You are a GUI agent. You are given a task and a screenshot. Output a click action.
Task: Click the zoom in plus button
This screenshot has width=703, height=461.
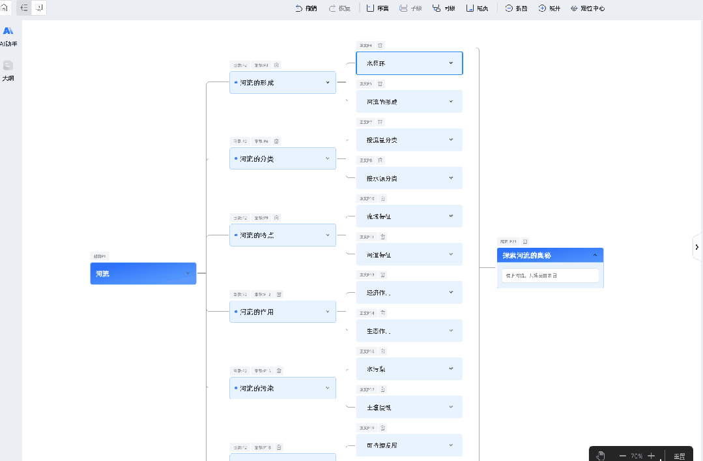point(651,456)
